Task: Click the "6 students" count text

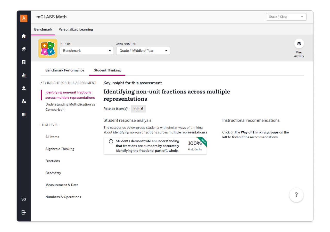Action: [195, 149]
